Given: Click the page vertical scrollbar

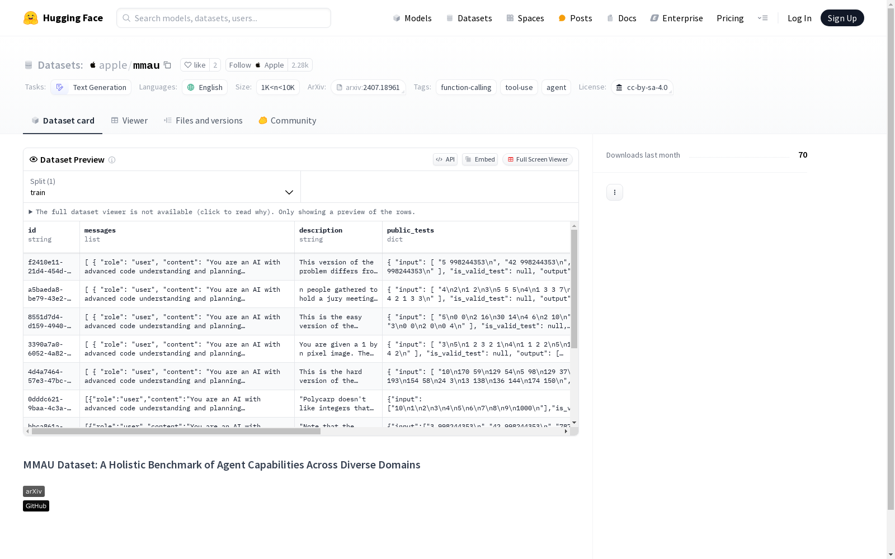Looking at the screenshot, I should [x=891, y=259].
